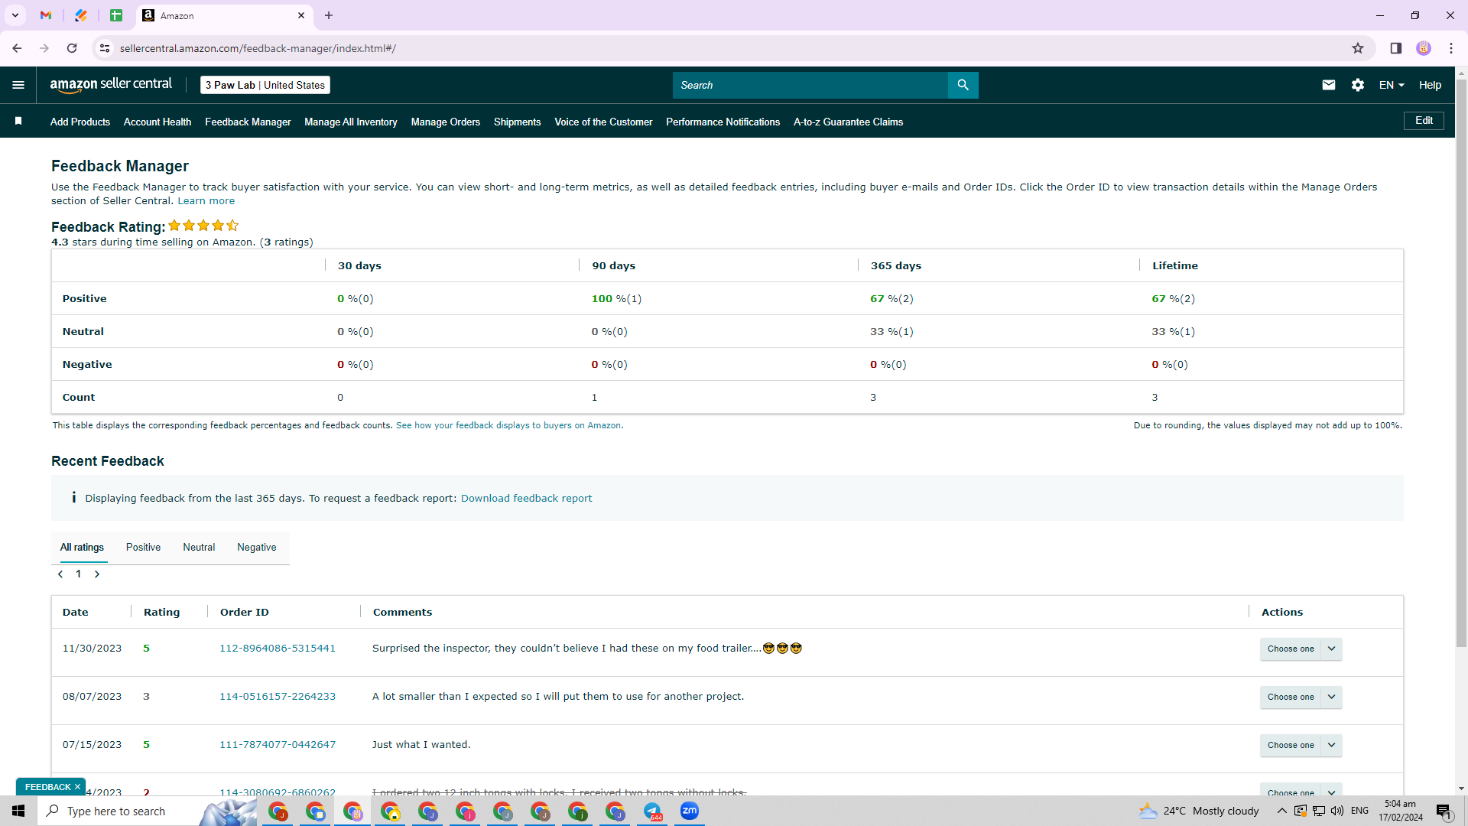Open the messages envelope icon
Image resolution: width=1468 pixels, height=826 pixels.
1329,85
